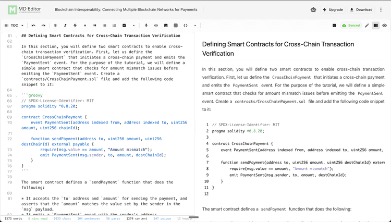This screenshot has width=391, height=222.
Task: Open the AI assistant robot icon
Action: 313,9
